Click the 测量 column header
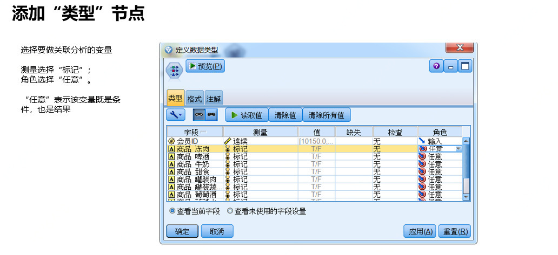 (261, 132)
